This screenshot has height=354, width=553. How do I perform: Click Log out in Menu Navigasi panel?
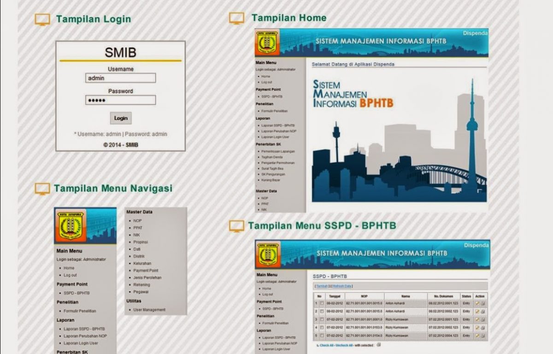coord(70,275)
